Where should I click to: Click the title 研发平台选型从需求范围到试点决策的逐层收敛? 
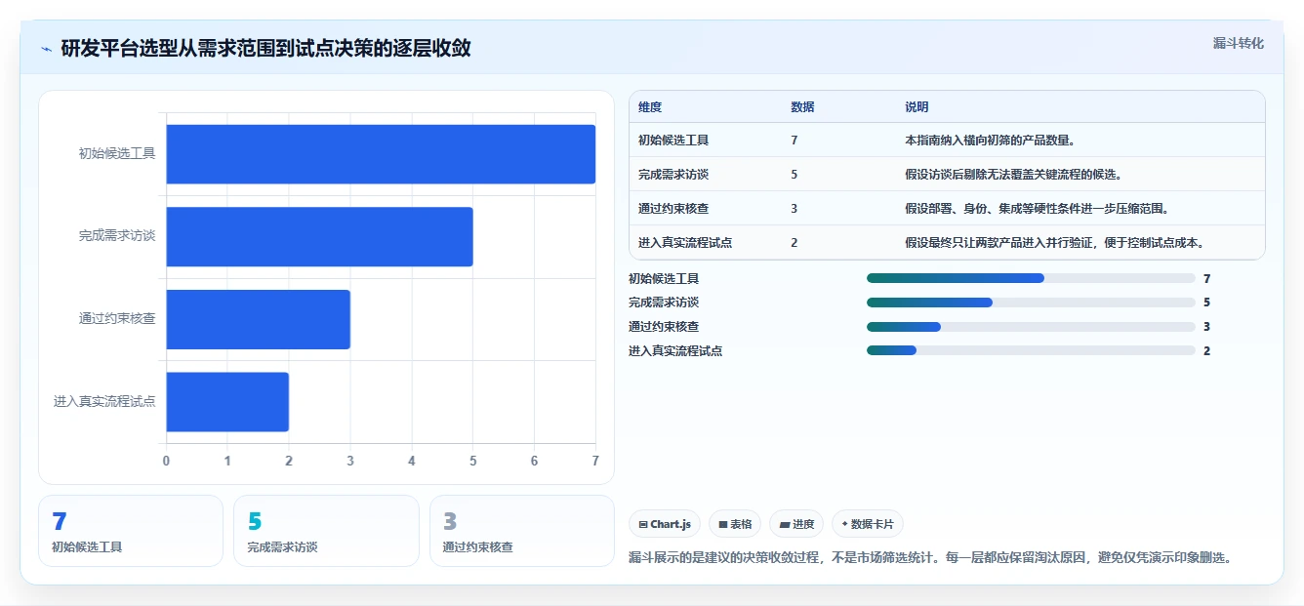point(265,49)
